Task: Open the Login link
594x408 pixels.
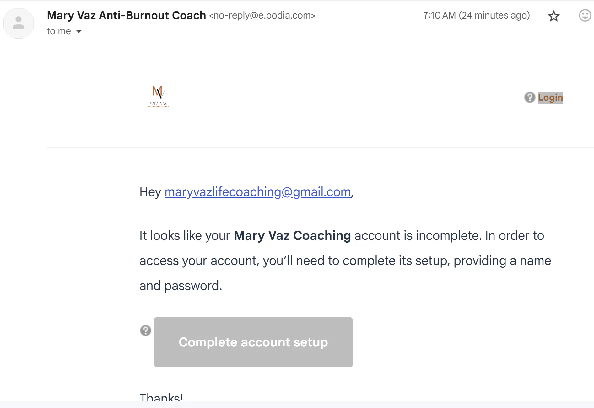Action: point(550,98)
